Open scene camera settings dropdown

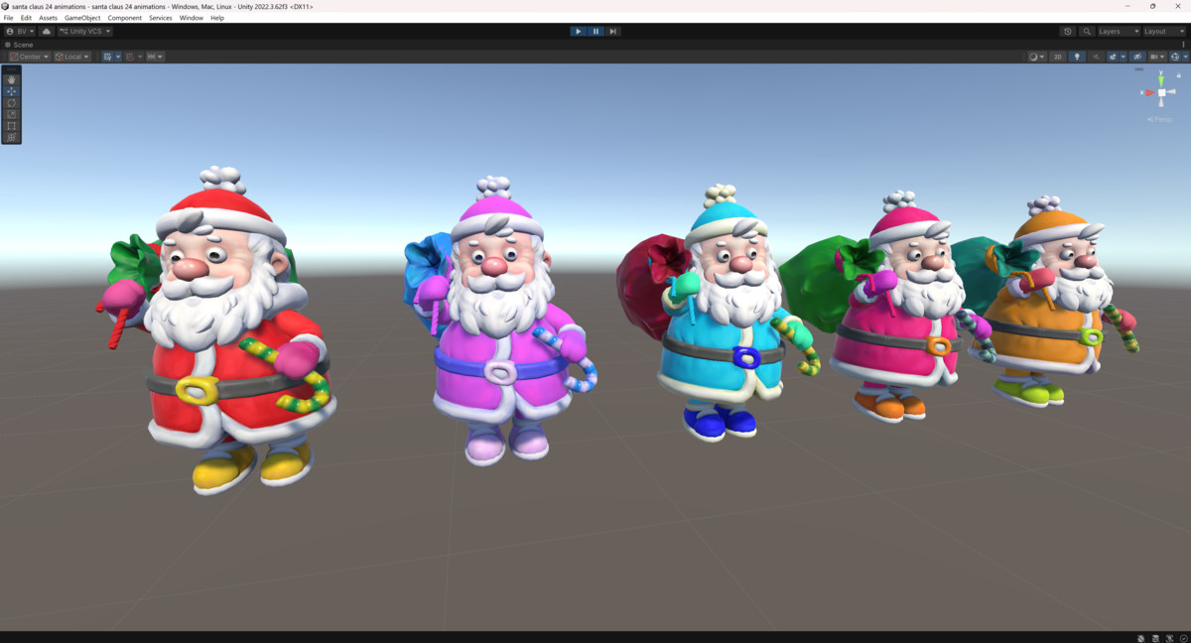[1157, 57]
